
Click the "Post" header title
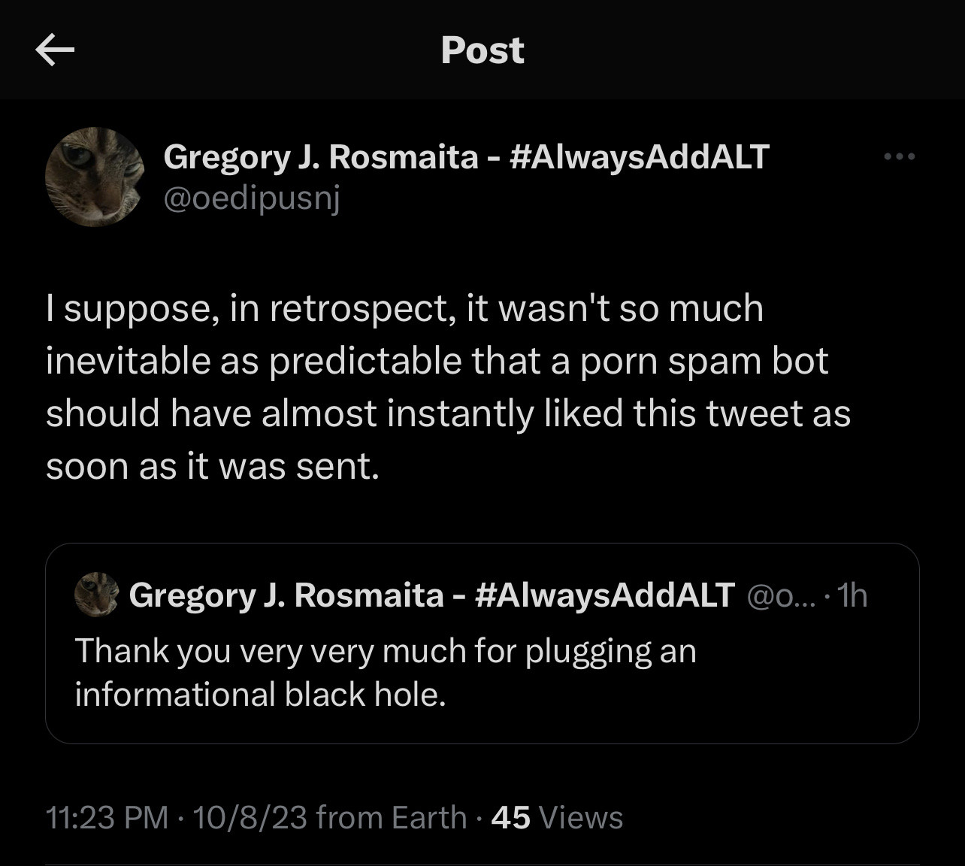482,50
